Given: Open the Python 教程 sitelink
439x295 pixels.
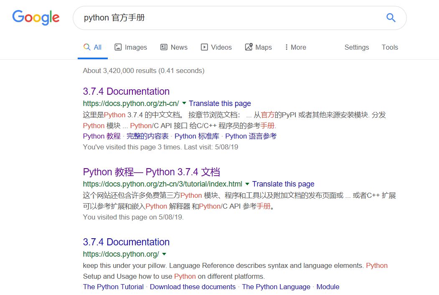Looking at the screenshot, I should click(x=102, y=136).
